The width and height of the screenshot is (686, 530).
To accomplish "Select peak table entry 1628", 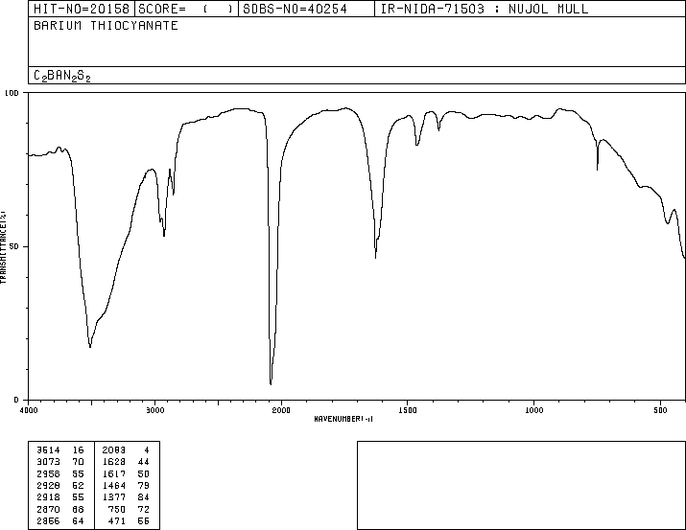I will pyautogui.click(x=114, y=462).
